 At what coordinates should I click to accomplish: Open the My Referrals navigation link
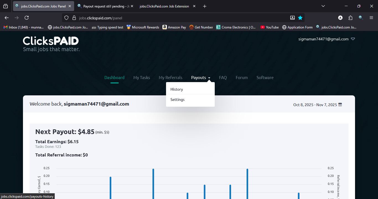170,78
